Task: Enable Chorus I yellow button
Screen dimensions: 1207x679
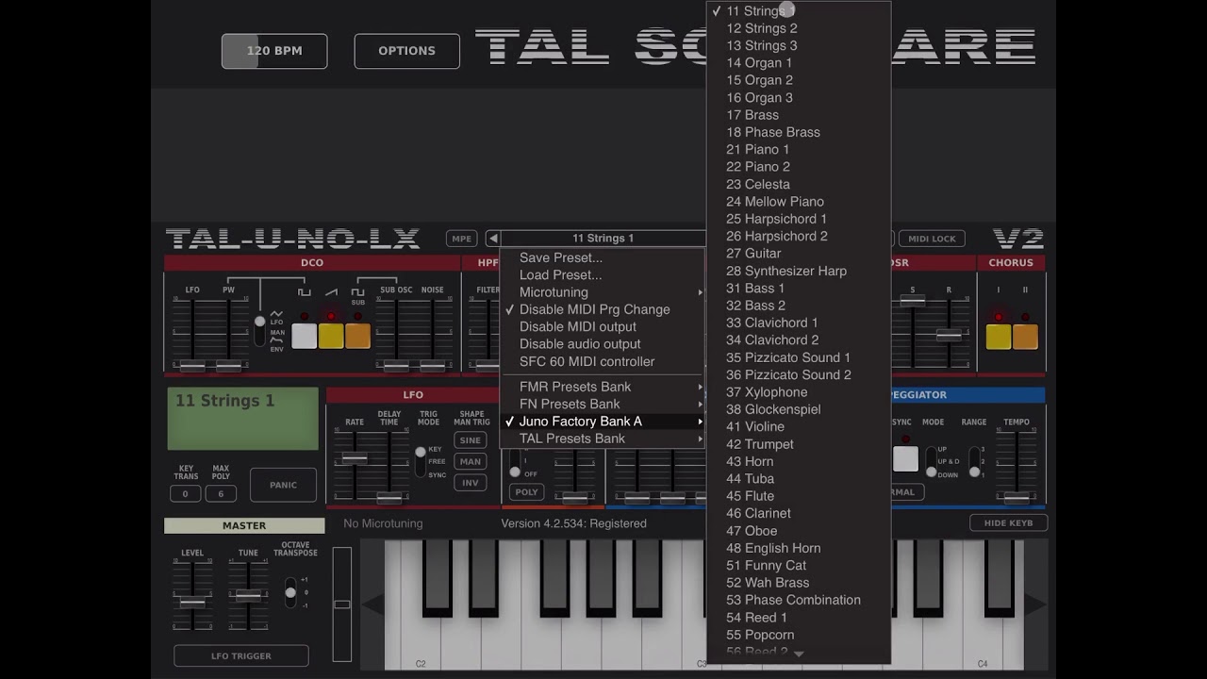Action: [x=999, y=336]
